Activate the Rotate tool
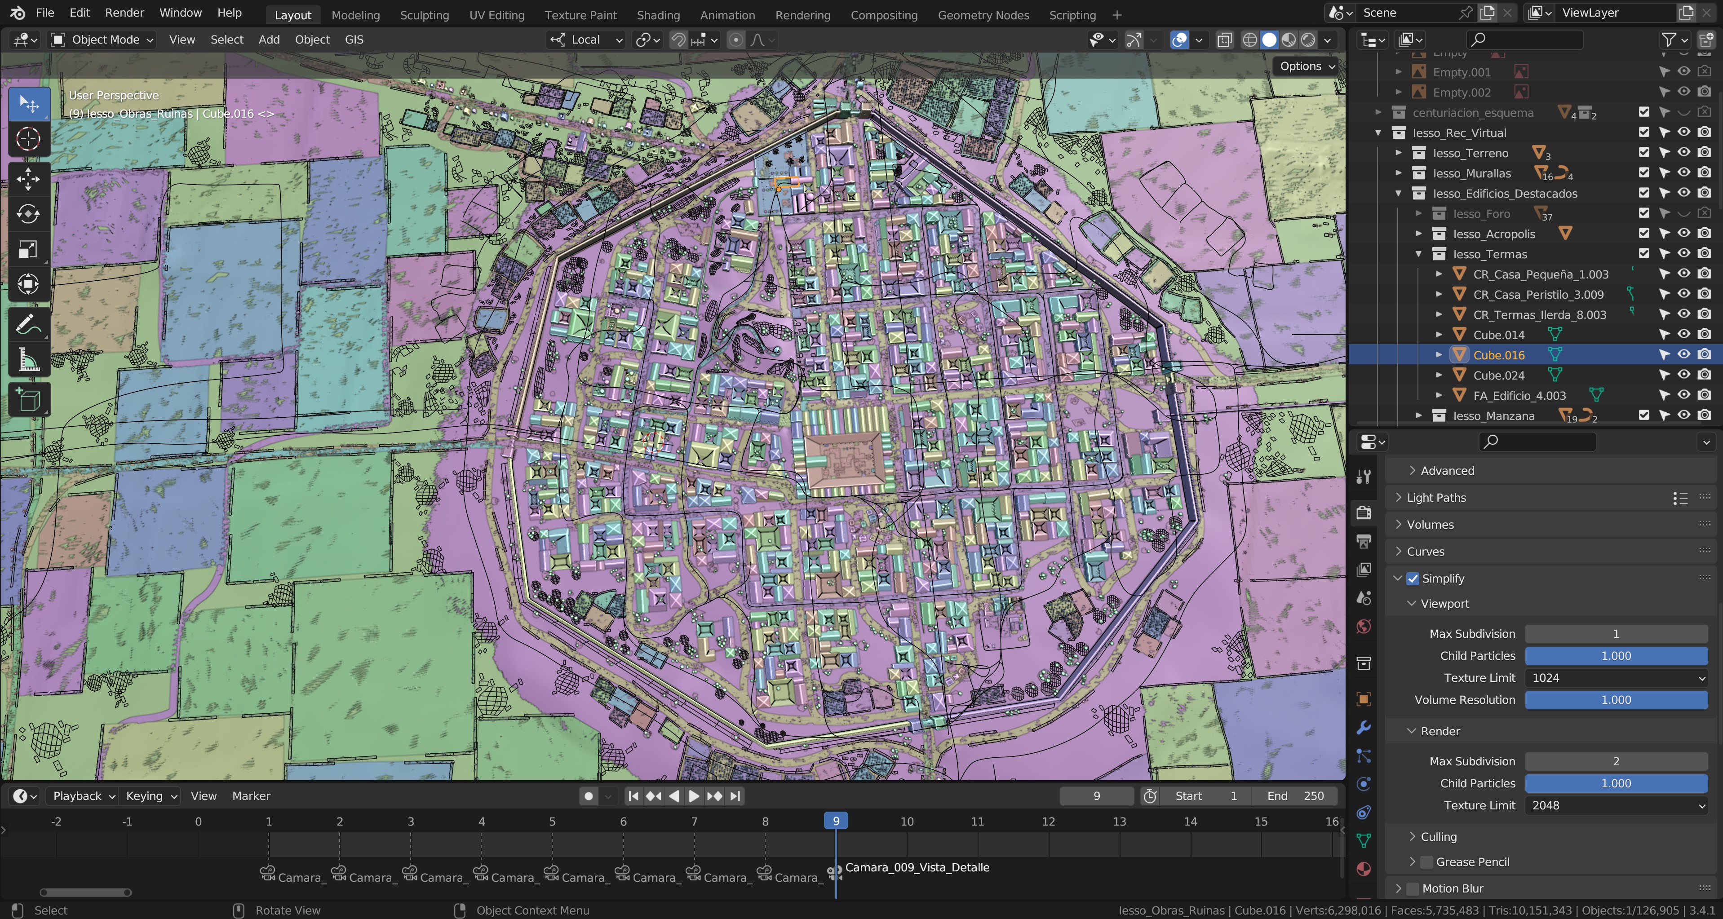1723x919 pixels. 28,214
